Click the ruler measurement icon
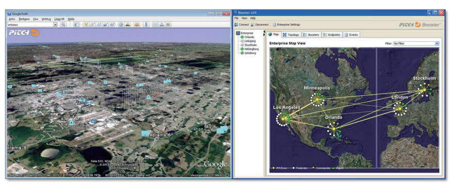Viewport: 456px width, 188px height. click(x=146, y=24)
